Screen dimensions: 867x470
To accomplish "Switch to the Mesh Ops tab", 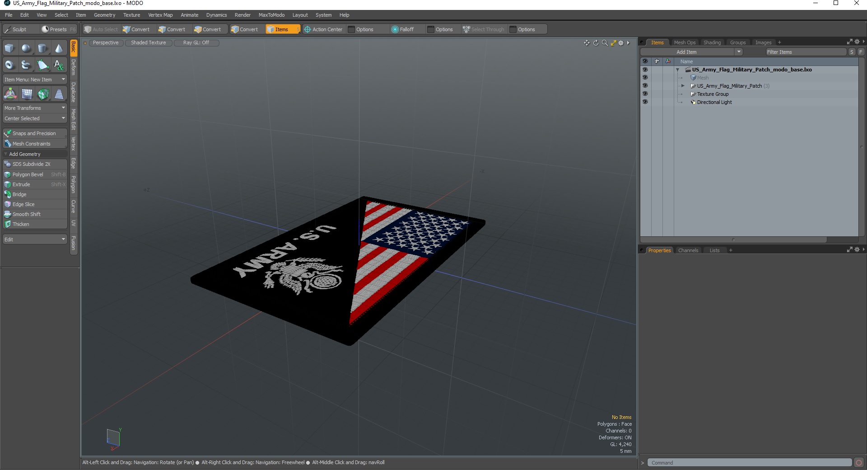I will tap(685, 42).
